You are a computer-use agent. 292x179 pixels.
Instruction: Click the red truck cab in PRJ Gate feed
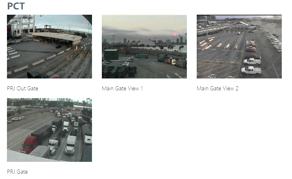point(29,145)
